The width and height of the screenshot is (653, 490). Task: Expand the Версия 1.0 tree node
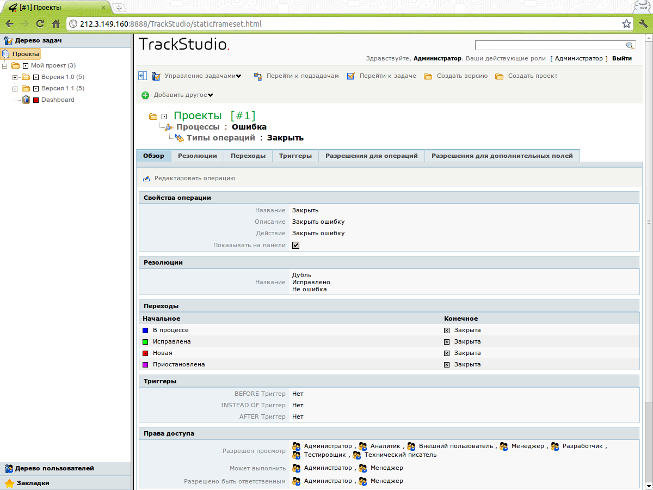[x=15, y=77]
